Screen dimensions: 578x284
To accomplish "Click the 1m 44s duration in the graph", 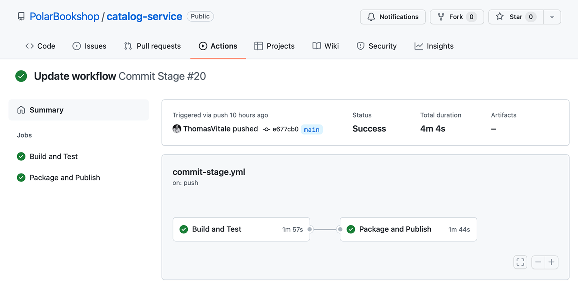I will point(459,230).
